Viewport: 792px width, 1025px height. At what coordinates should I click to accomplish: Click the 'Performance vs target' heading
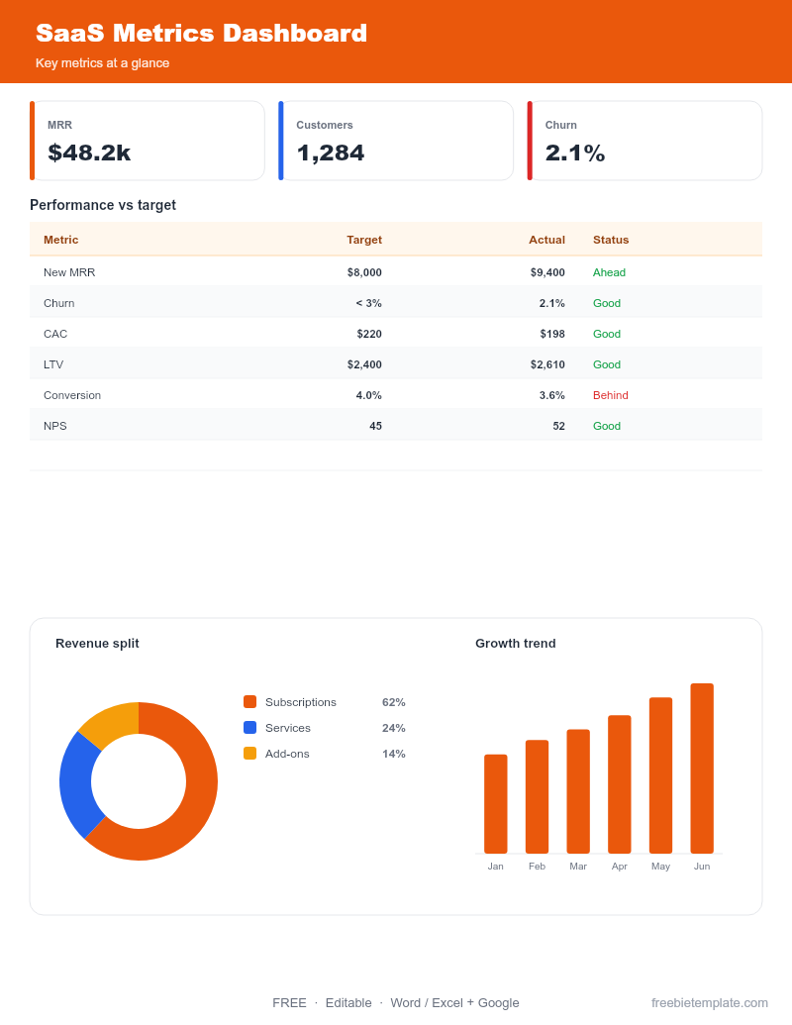[103, 205]
